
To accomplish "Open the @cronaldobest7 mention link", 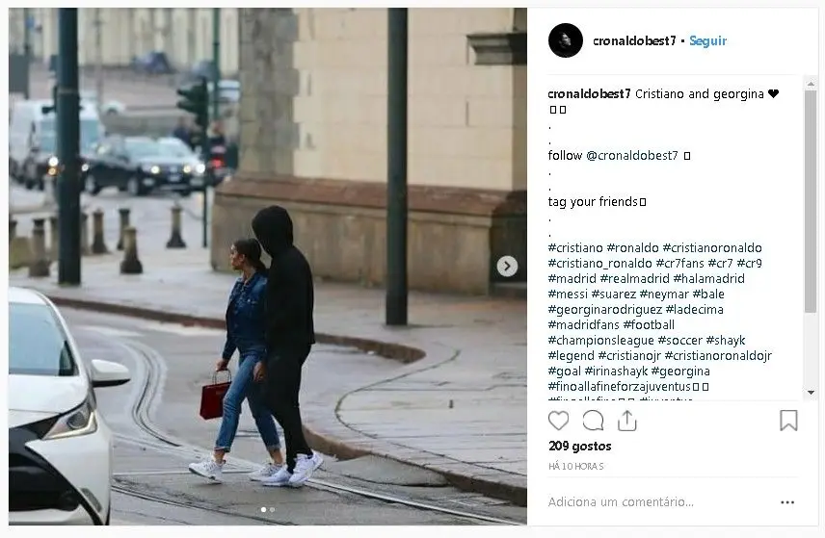I will pyautogui.click(x=632, y=156).
